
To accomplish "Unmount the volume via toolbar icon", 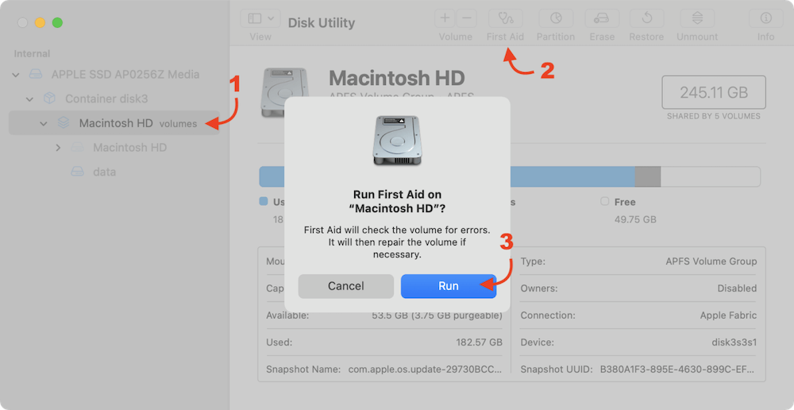I will click(697, 19).
